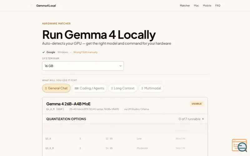Viewport: 250px width, 156px height.
Task: Click the via LM Studio / Ollama text
Action: click(x=137, y=109)
